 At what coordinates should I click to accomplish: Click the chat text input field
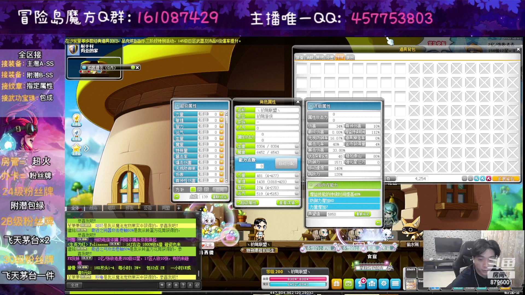coord(120,285)
